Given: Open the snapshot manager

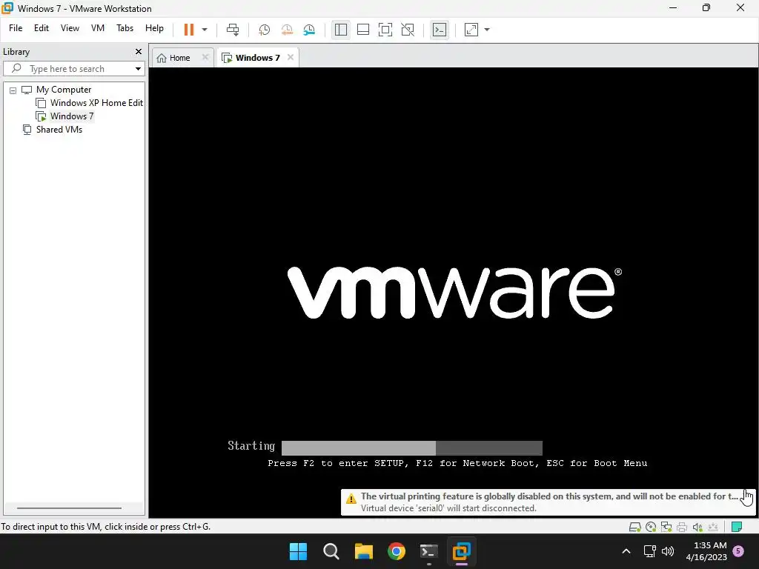Looking at the screenshot, I should pyautogui.click(x=309, y=30).
